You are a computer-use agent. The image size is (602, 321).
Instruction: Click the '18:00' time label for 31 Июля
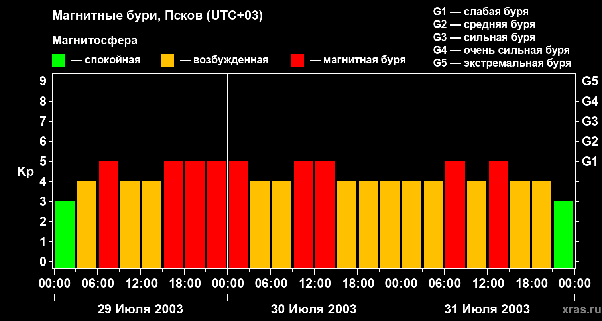click(x=531, y=284)
